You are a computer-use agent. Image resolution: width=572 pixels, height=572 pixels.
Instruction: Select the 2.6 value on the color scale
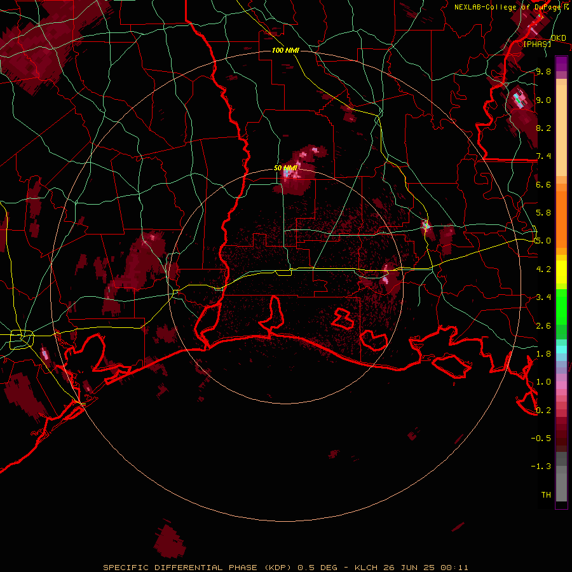point(543,326)
